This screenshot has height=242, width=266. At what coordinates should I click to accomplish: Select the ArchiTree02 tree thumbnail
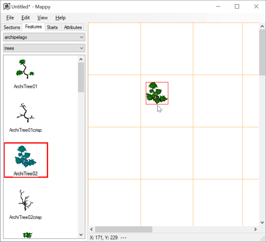[25, 156]
